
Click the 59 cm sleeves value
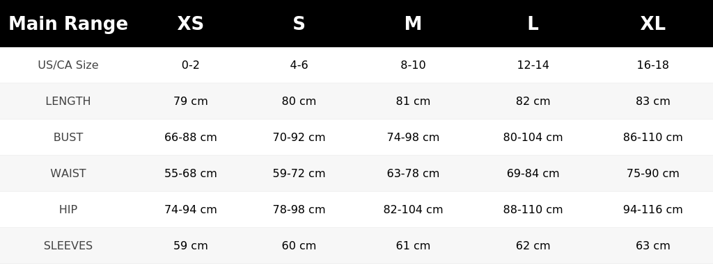[191, 245]
